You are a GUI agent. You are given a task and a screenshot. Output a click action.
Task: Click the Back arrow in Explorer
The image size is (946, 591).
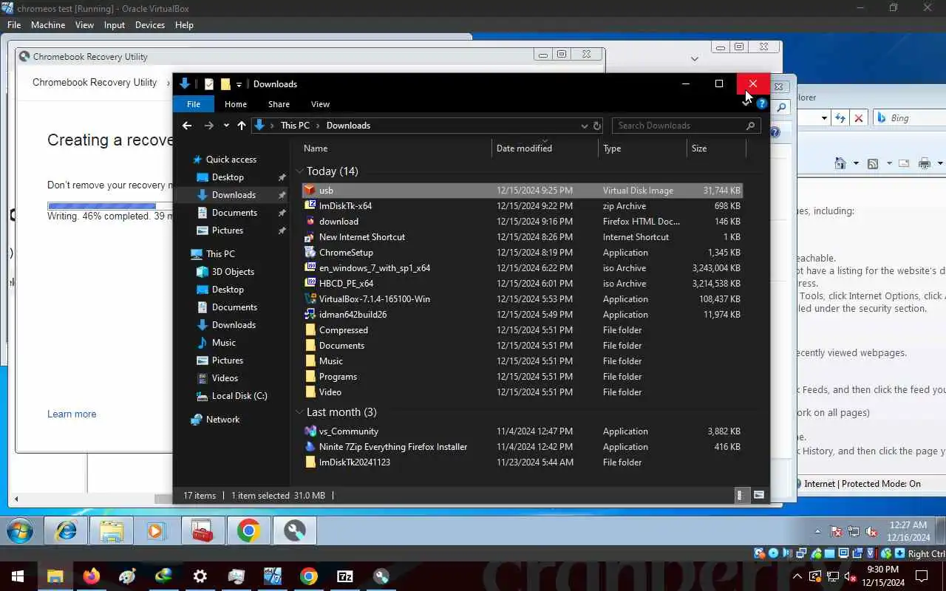[187, 126]
